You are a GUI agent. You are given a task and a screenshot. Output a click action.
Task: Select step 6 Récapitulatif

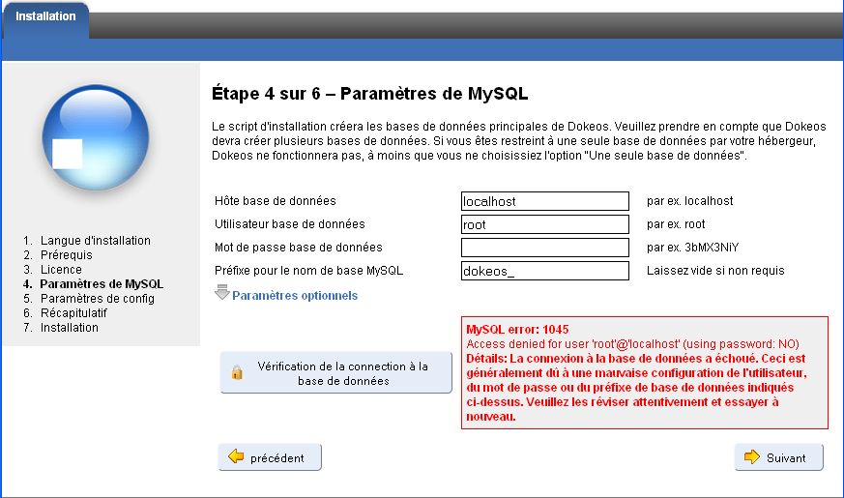coord(73,313)
